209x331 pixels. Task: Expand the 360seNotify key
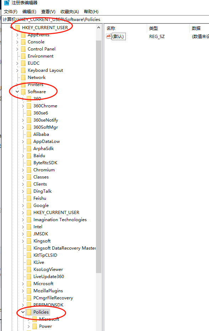pos(23,120)
